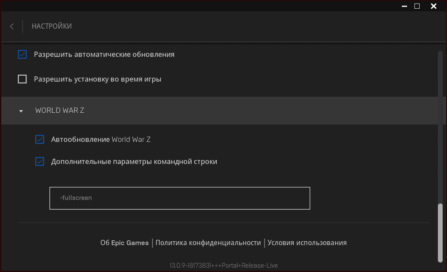Click the WORLD WAR Z section header text

pos(60,111)
